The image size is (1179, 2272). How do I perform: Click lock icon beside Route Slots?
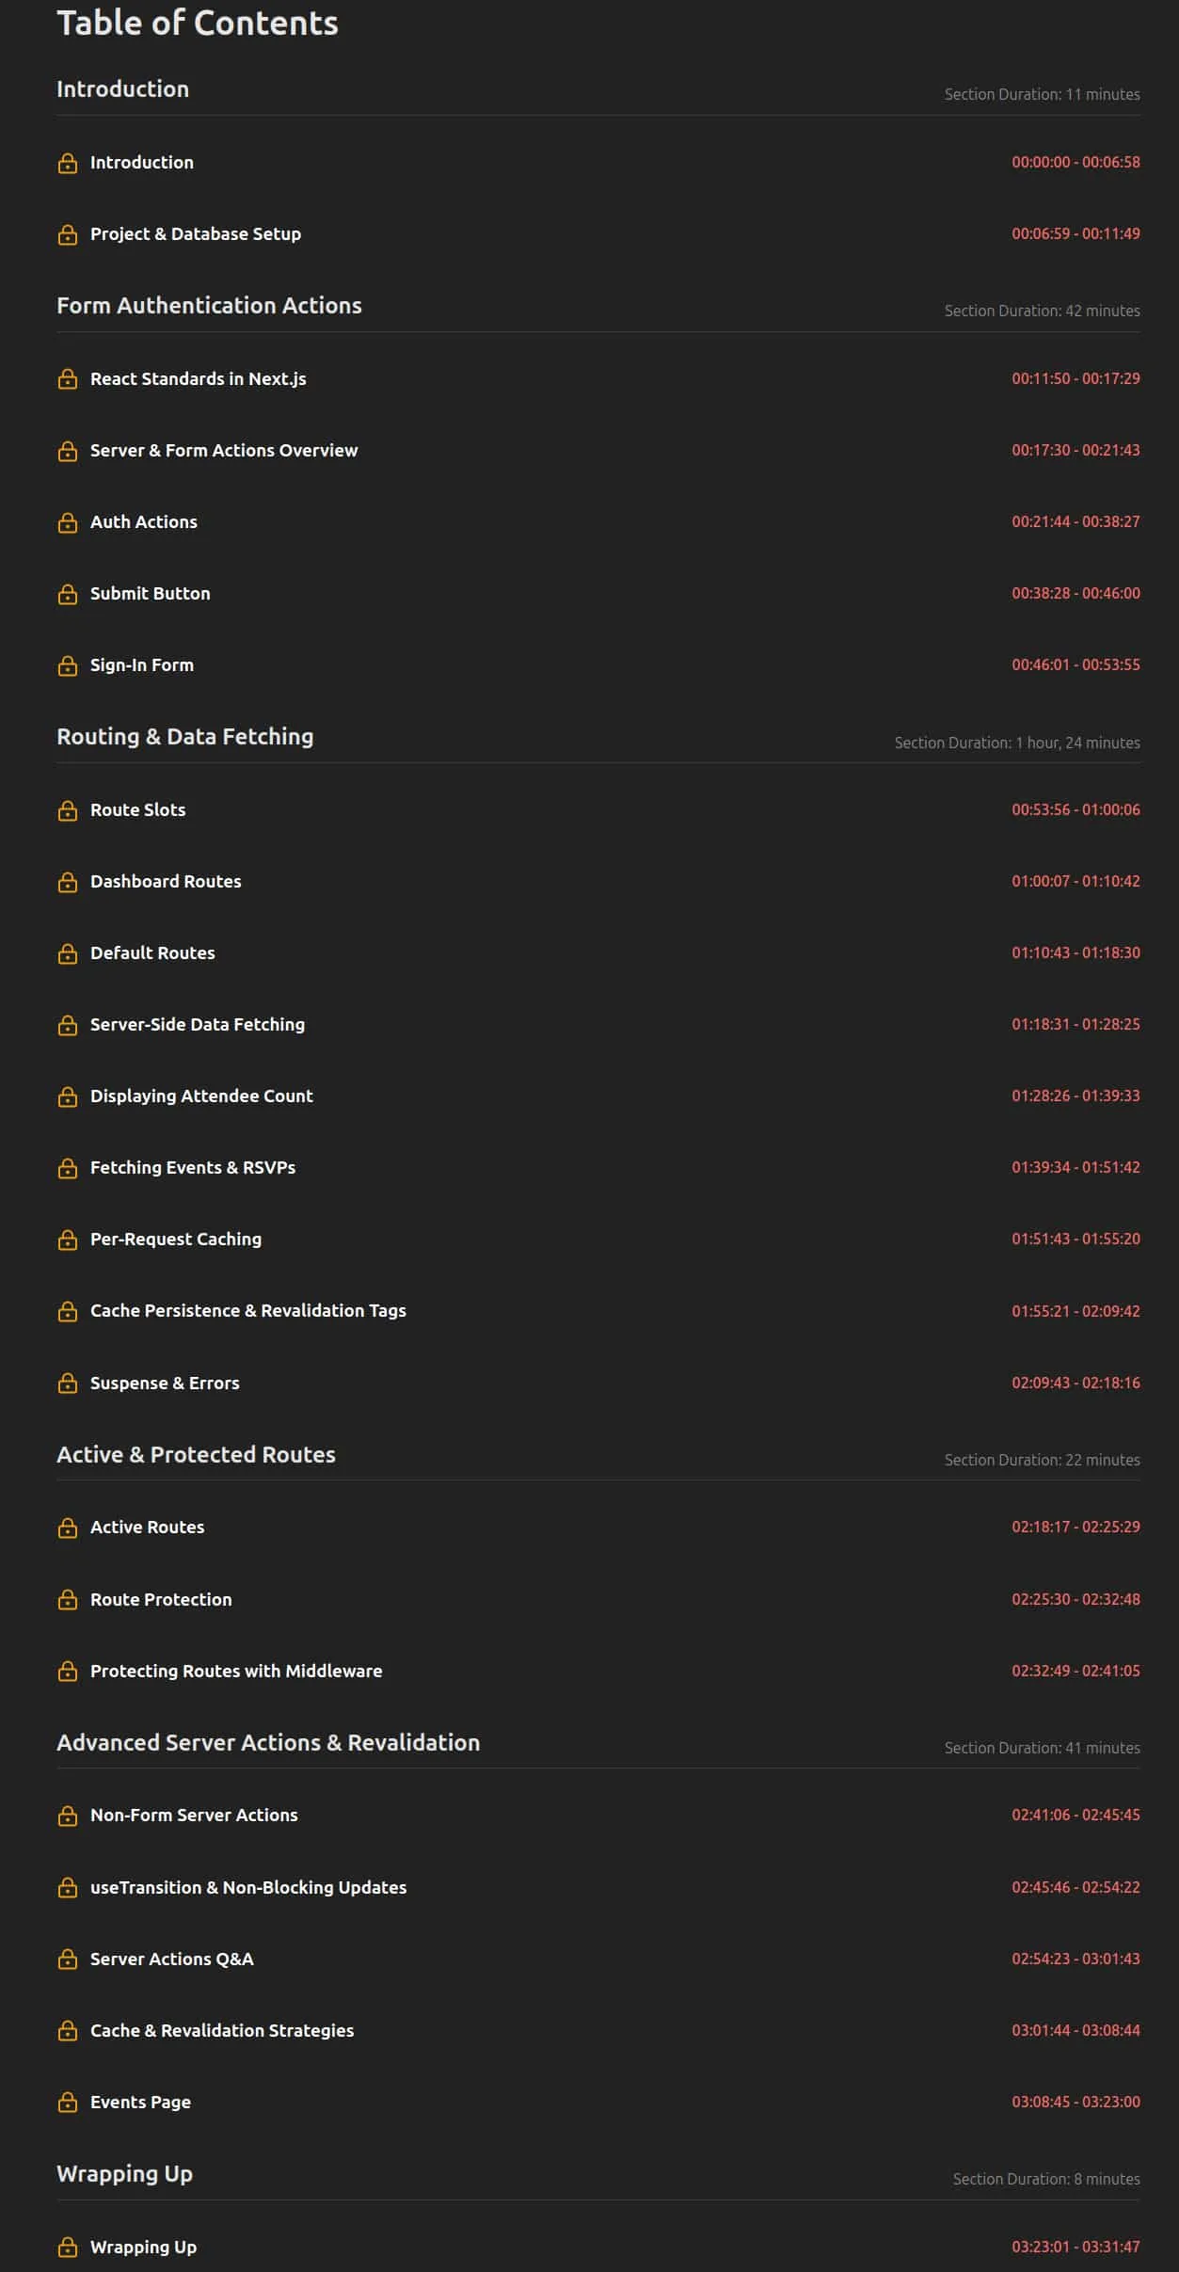(68, 810)
